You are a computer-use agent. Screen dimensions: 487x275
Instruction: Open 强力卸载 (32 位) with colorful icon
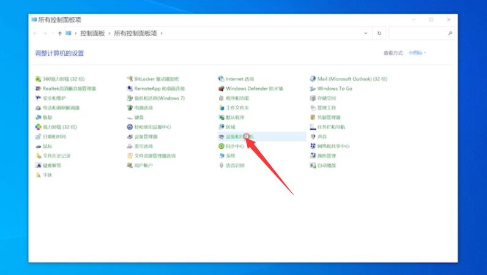pyautogui.click(x=56, y=127)
